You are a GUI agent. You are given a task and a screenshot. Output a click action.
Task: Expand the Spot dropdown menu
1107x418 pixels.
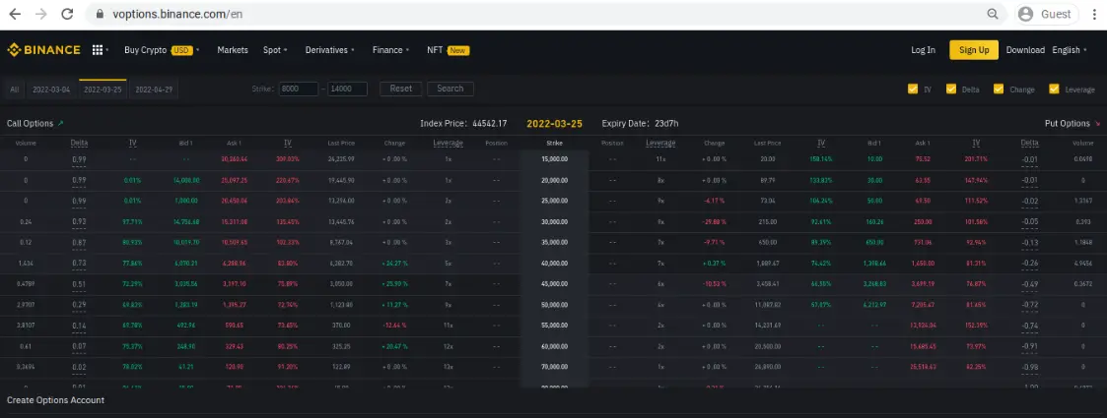275,50
